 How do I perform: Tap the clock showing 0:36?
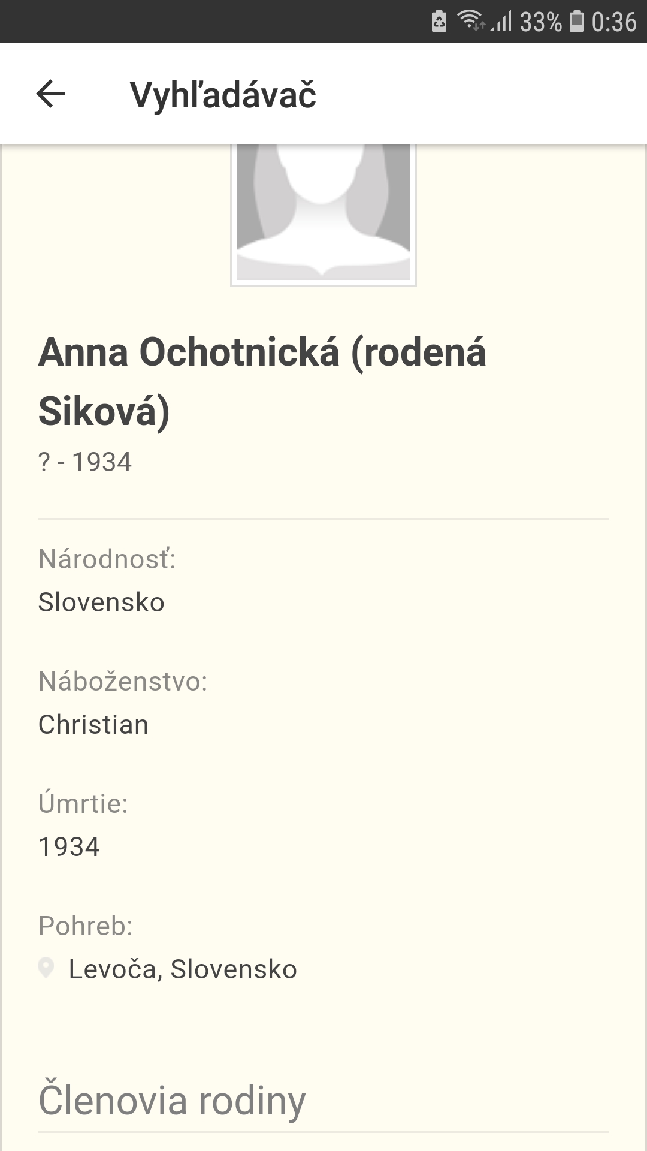[x=614, y=22]
